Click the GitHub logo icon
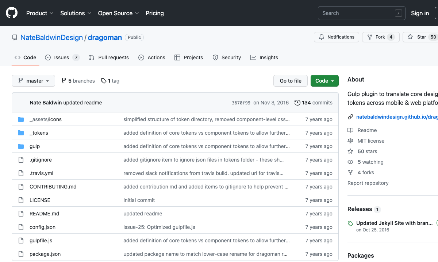Screen dimensions: 438x262 pyautogui.click(x=12, y=13)
